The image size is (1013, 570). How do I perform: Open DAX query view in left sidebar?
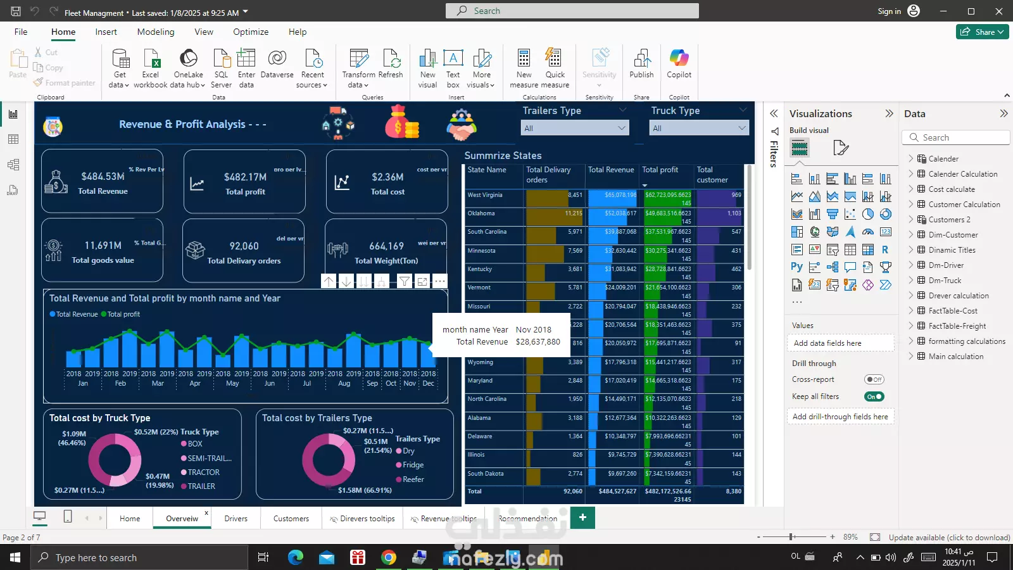[x=13, y=190]
